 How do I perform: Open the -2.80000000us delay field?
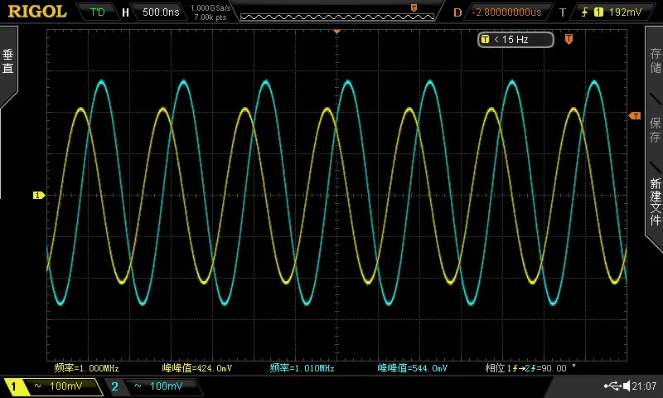click(507, 12)
